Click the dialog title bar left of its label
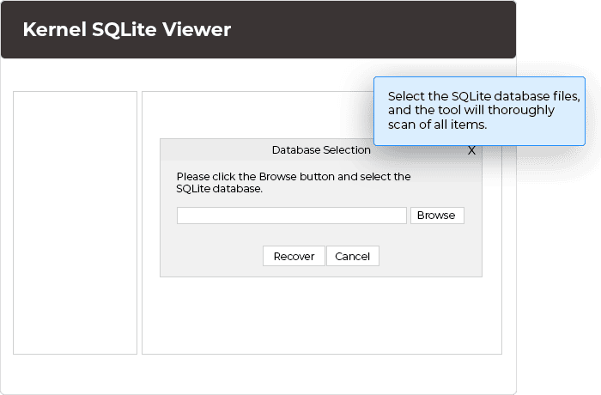 (215, 150)
